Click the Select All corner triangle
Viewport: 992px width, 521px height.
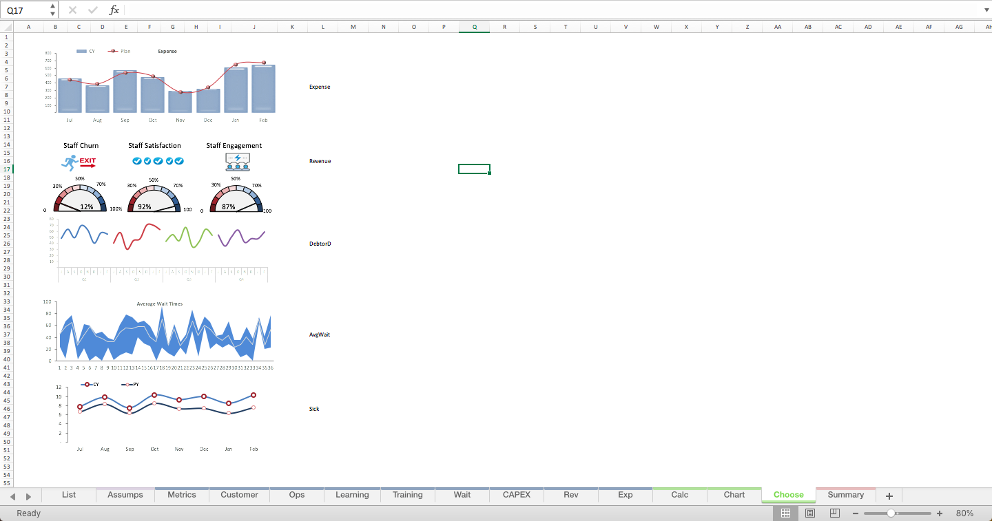pyautogui.click(x=7, y=27)
